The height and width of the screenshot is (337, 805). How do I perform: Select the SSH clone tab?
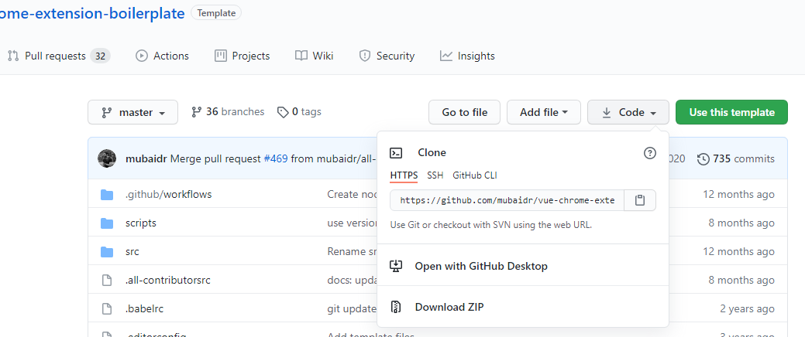pyautogui.click(x=435, y=175)
